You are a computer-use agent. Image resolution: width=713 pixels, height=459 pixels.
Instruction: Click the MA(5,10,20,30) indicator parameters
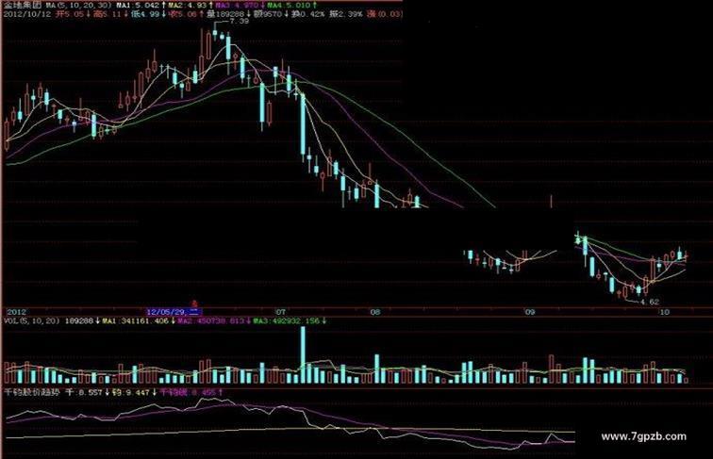78,5
